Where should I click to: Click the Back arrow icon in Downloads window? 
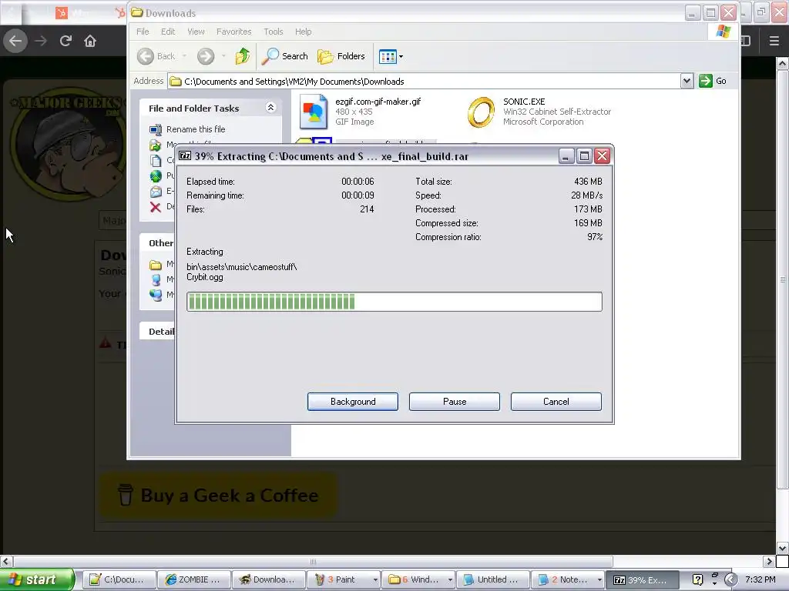click(146, 56)
